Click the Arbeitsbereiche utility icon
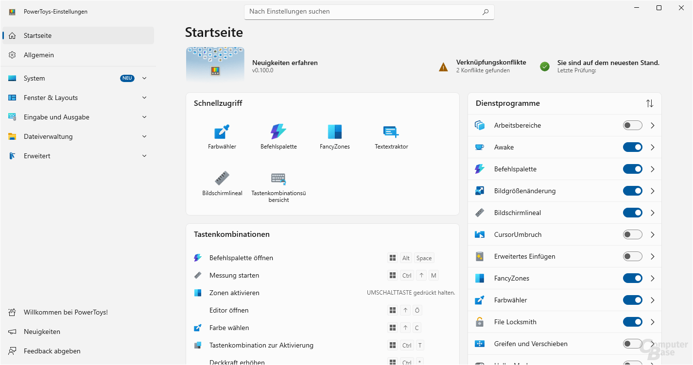This screenshot has width=693, height=365. pyautogui.click(x=480, y=125)
